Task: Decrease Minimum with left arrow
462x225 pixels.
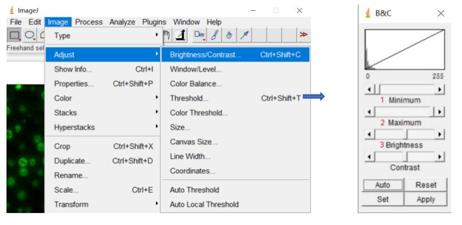Action: [370, 89]
